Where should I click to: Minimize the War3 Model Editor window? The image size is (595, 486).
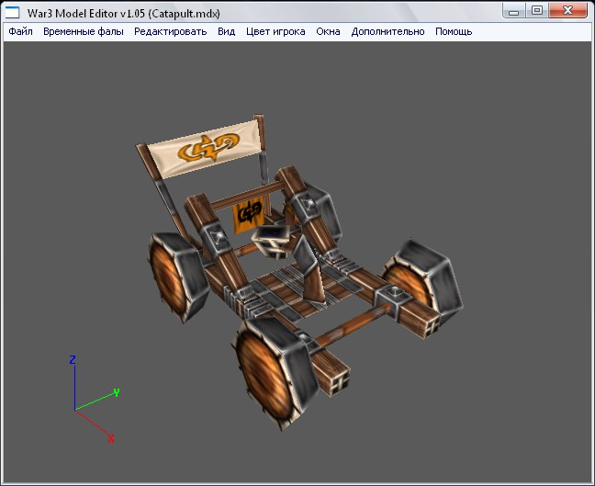coord(514,11)
